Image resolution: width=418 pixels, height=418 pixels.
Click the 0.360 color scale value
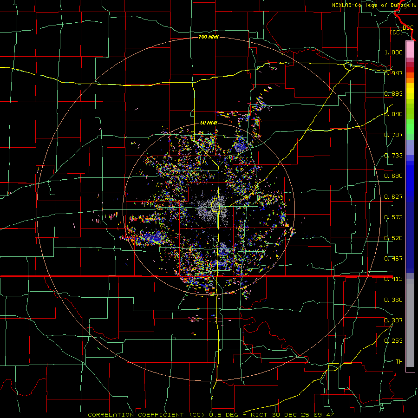[393, 300]
